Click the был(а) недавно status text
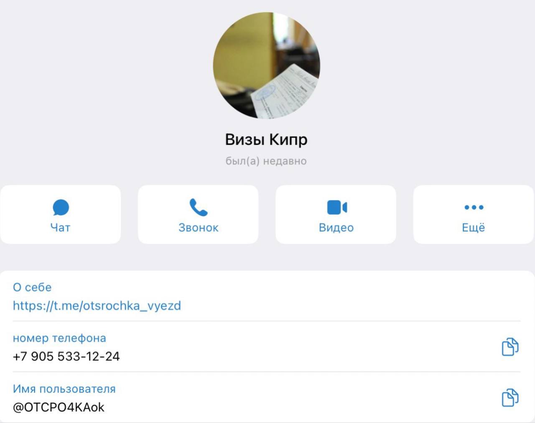 tap(266, 161)
